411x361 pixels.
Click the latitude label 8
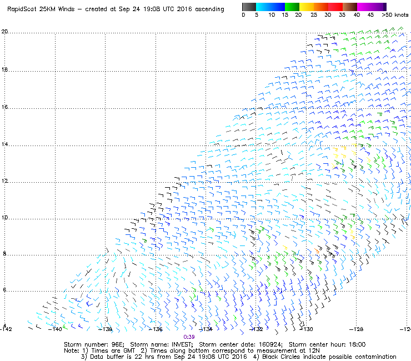pos(4,253)
